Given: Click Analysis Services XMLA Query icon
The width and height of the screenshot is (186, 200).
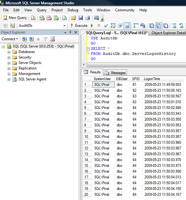Looking at the screenshot, I should pos(56,18).
